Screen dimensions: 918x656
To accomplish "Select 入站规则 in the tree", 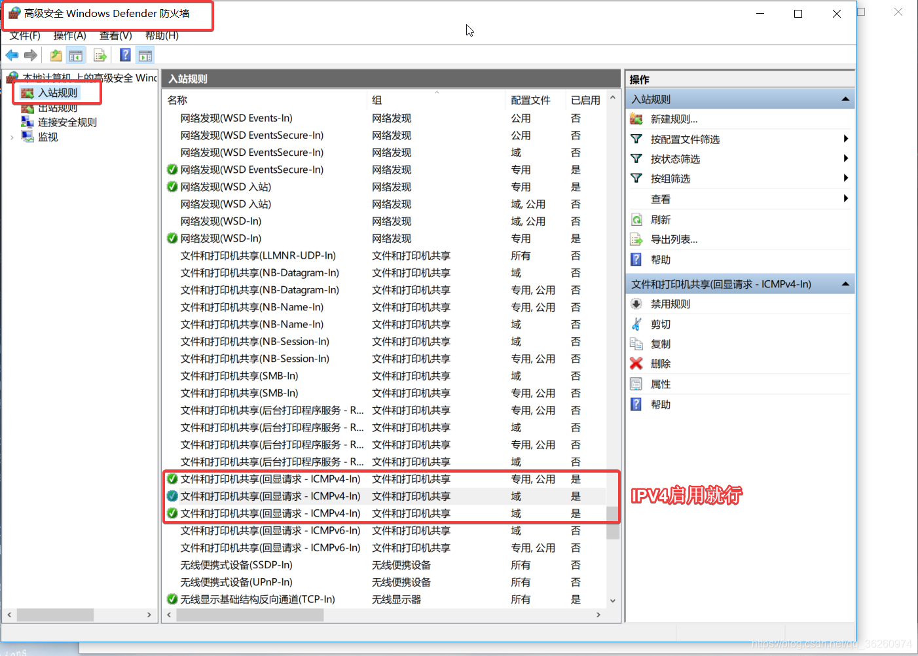I will point(58,93).
